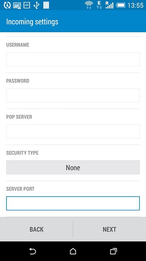Tap the screenshot warning notification icon
Viewport: 146px width, 261px height.
click(x=17, y=5)
